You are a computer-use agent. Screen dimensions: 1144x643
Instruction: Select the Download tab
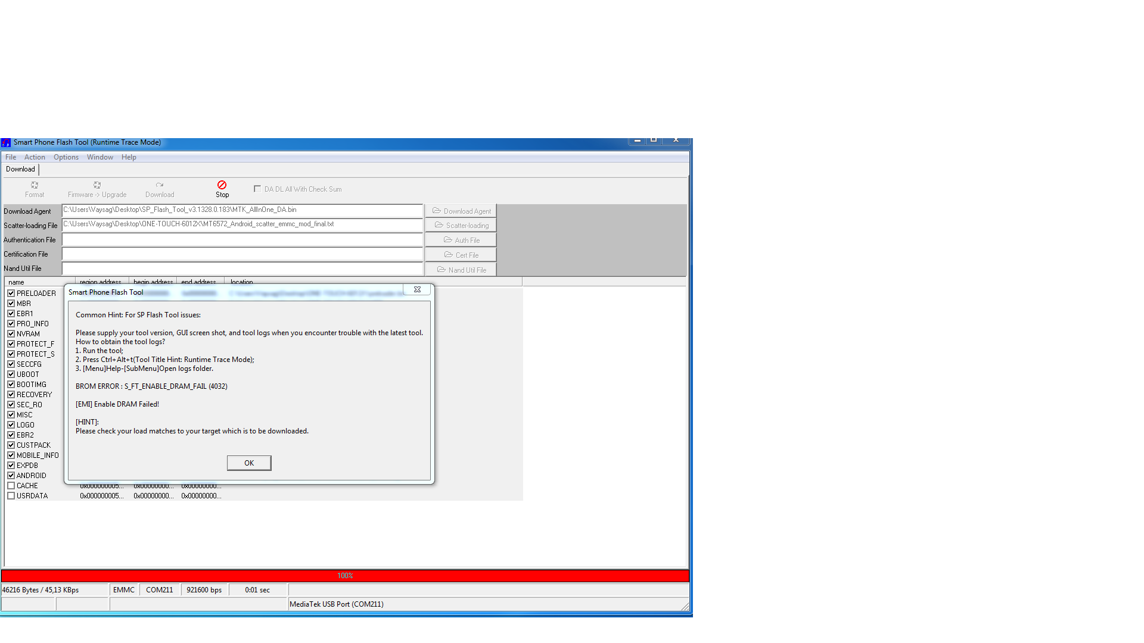tap(21, 169)
